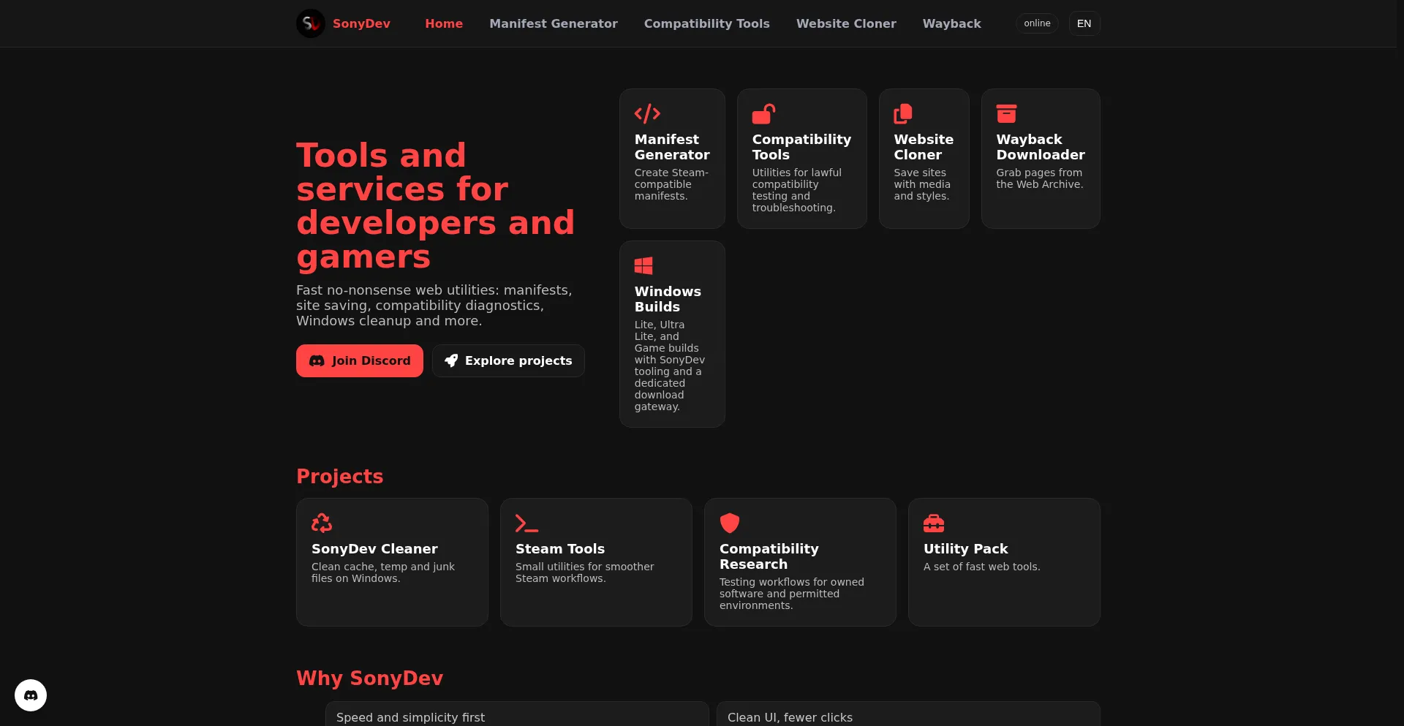Click 'Small utilities for smoother Steam workflows.' text
1404x726 pixels.
tap(585, 572)
